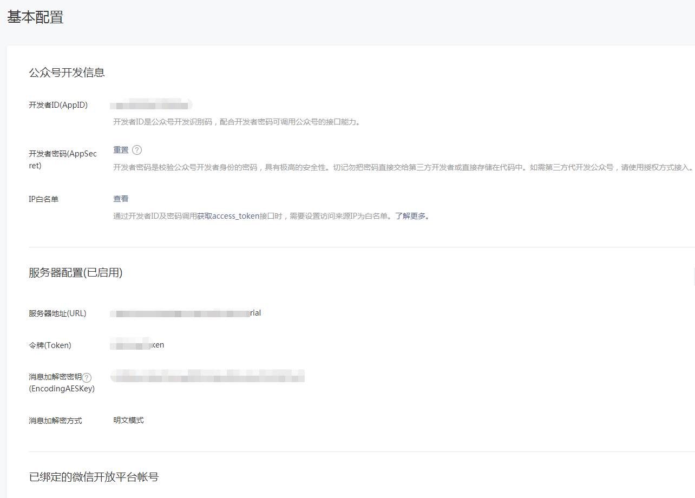The width and height of the screenshot is (695, 498).
Task: Select the 基本配置 page title
Action: pos(35,17)
